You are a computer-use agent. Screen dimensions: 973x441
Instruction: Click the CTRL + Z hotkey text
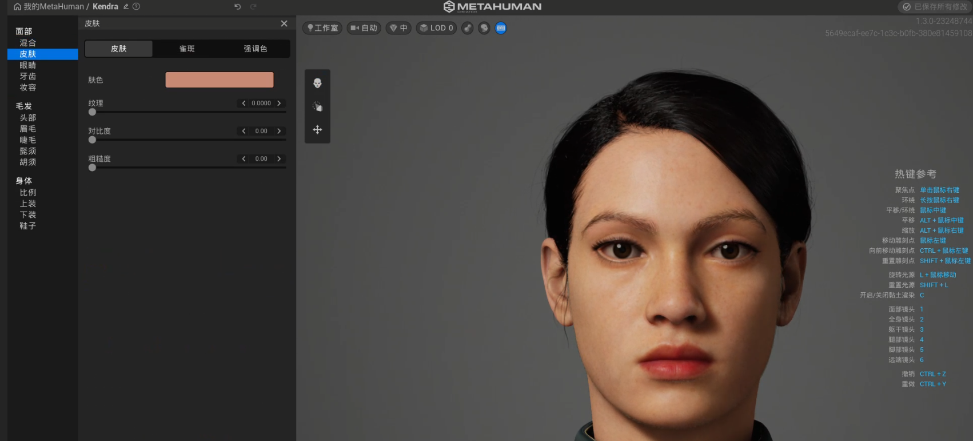point(932,374)
